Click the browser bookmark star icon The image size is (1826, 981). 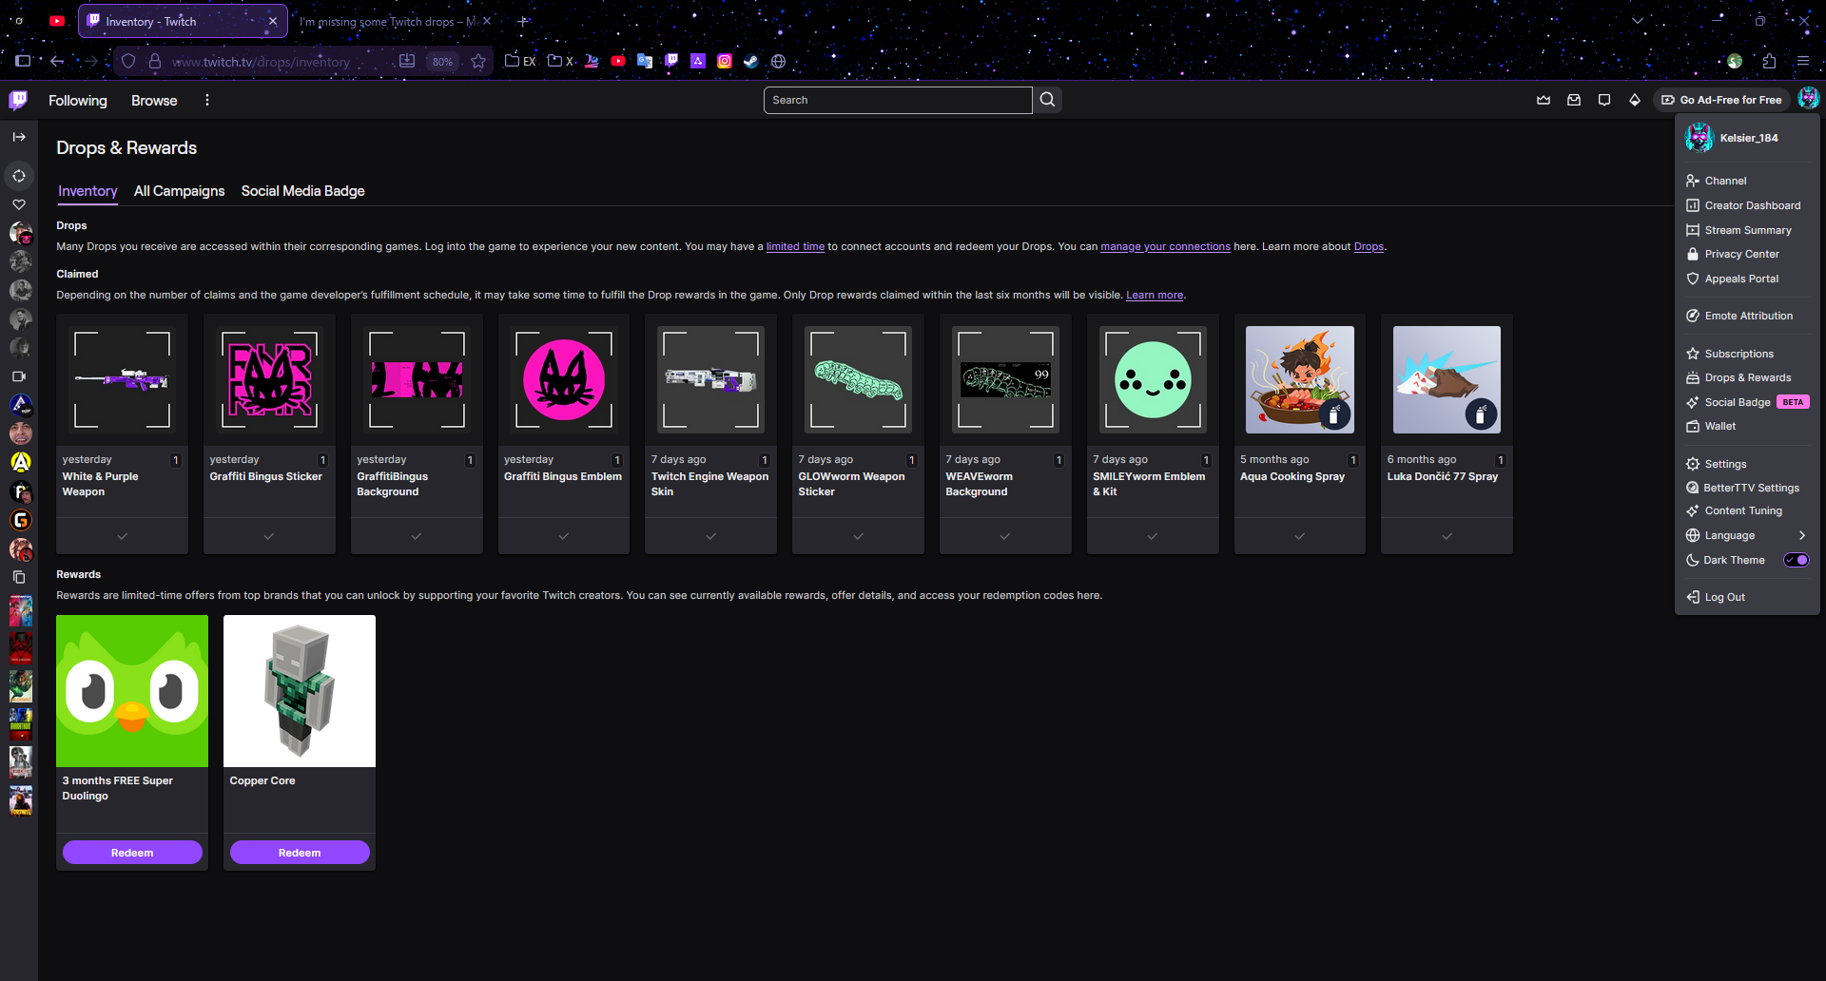478,61
